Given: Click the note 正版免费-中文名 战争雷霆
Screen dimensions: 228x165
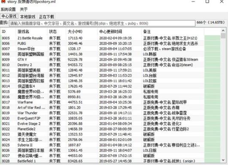Looking at the screenshot, I should pos(165,113).
